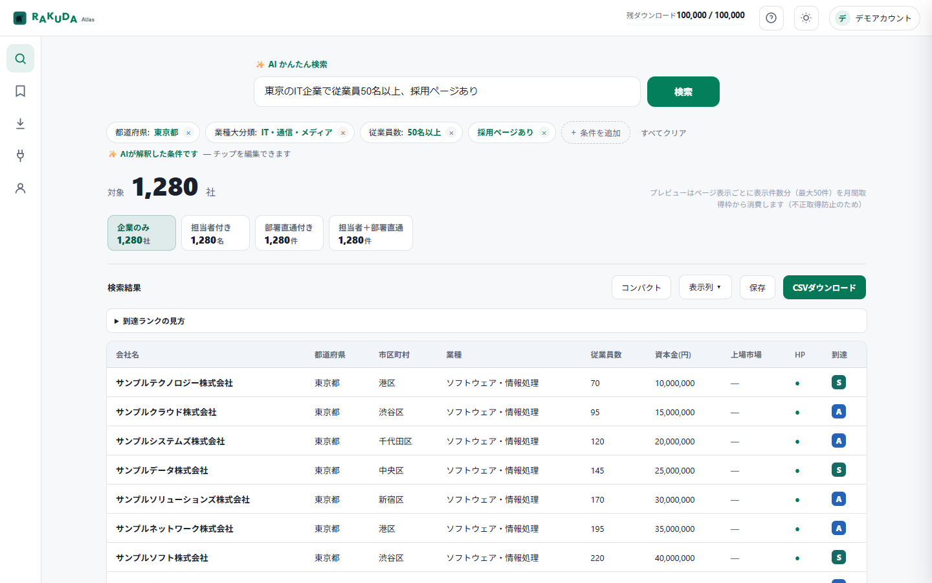
Task: Click the 会社名 column header
Action: tap(128, 355)
